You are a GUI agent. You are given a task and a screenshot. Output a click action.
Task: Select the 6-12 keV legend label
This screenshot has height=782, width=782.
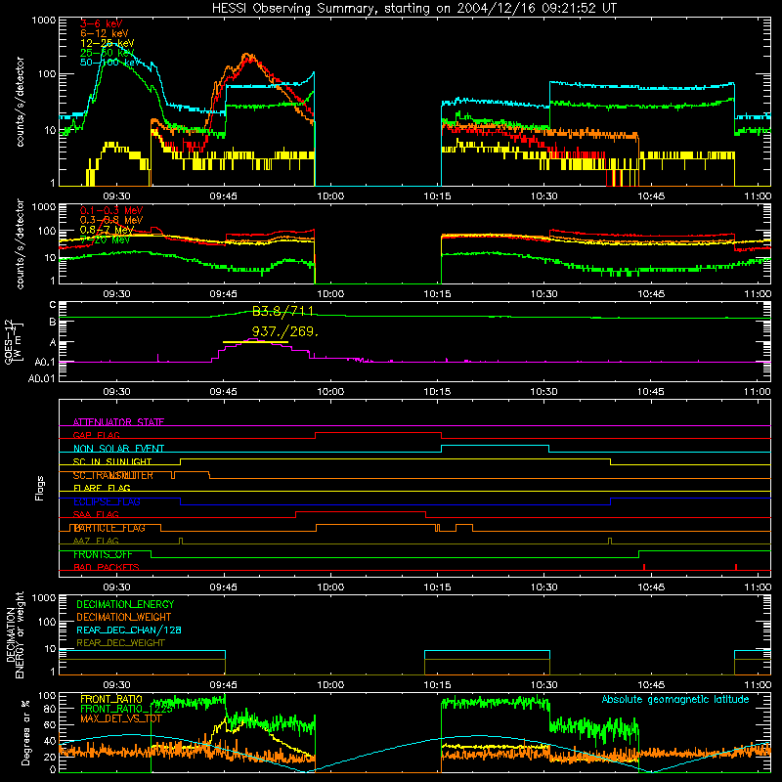click(105, 33)
